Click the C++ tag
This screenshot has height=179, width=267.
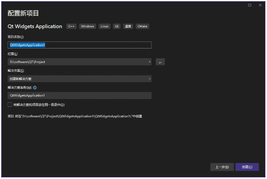click(x=71, y=26)
